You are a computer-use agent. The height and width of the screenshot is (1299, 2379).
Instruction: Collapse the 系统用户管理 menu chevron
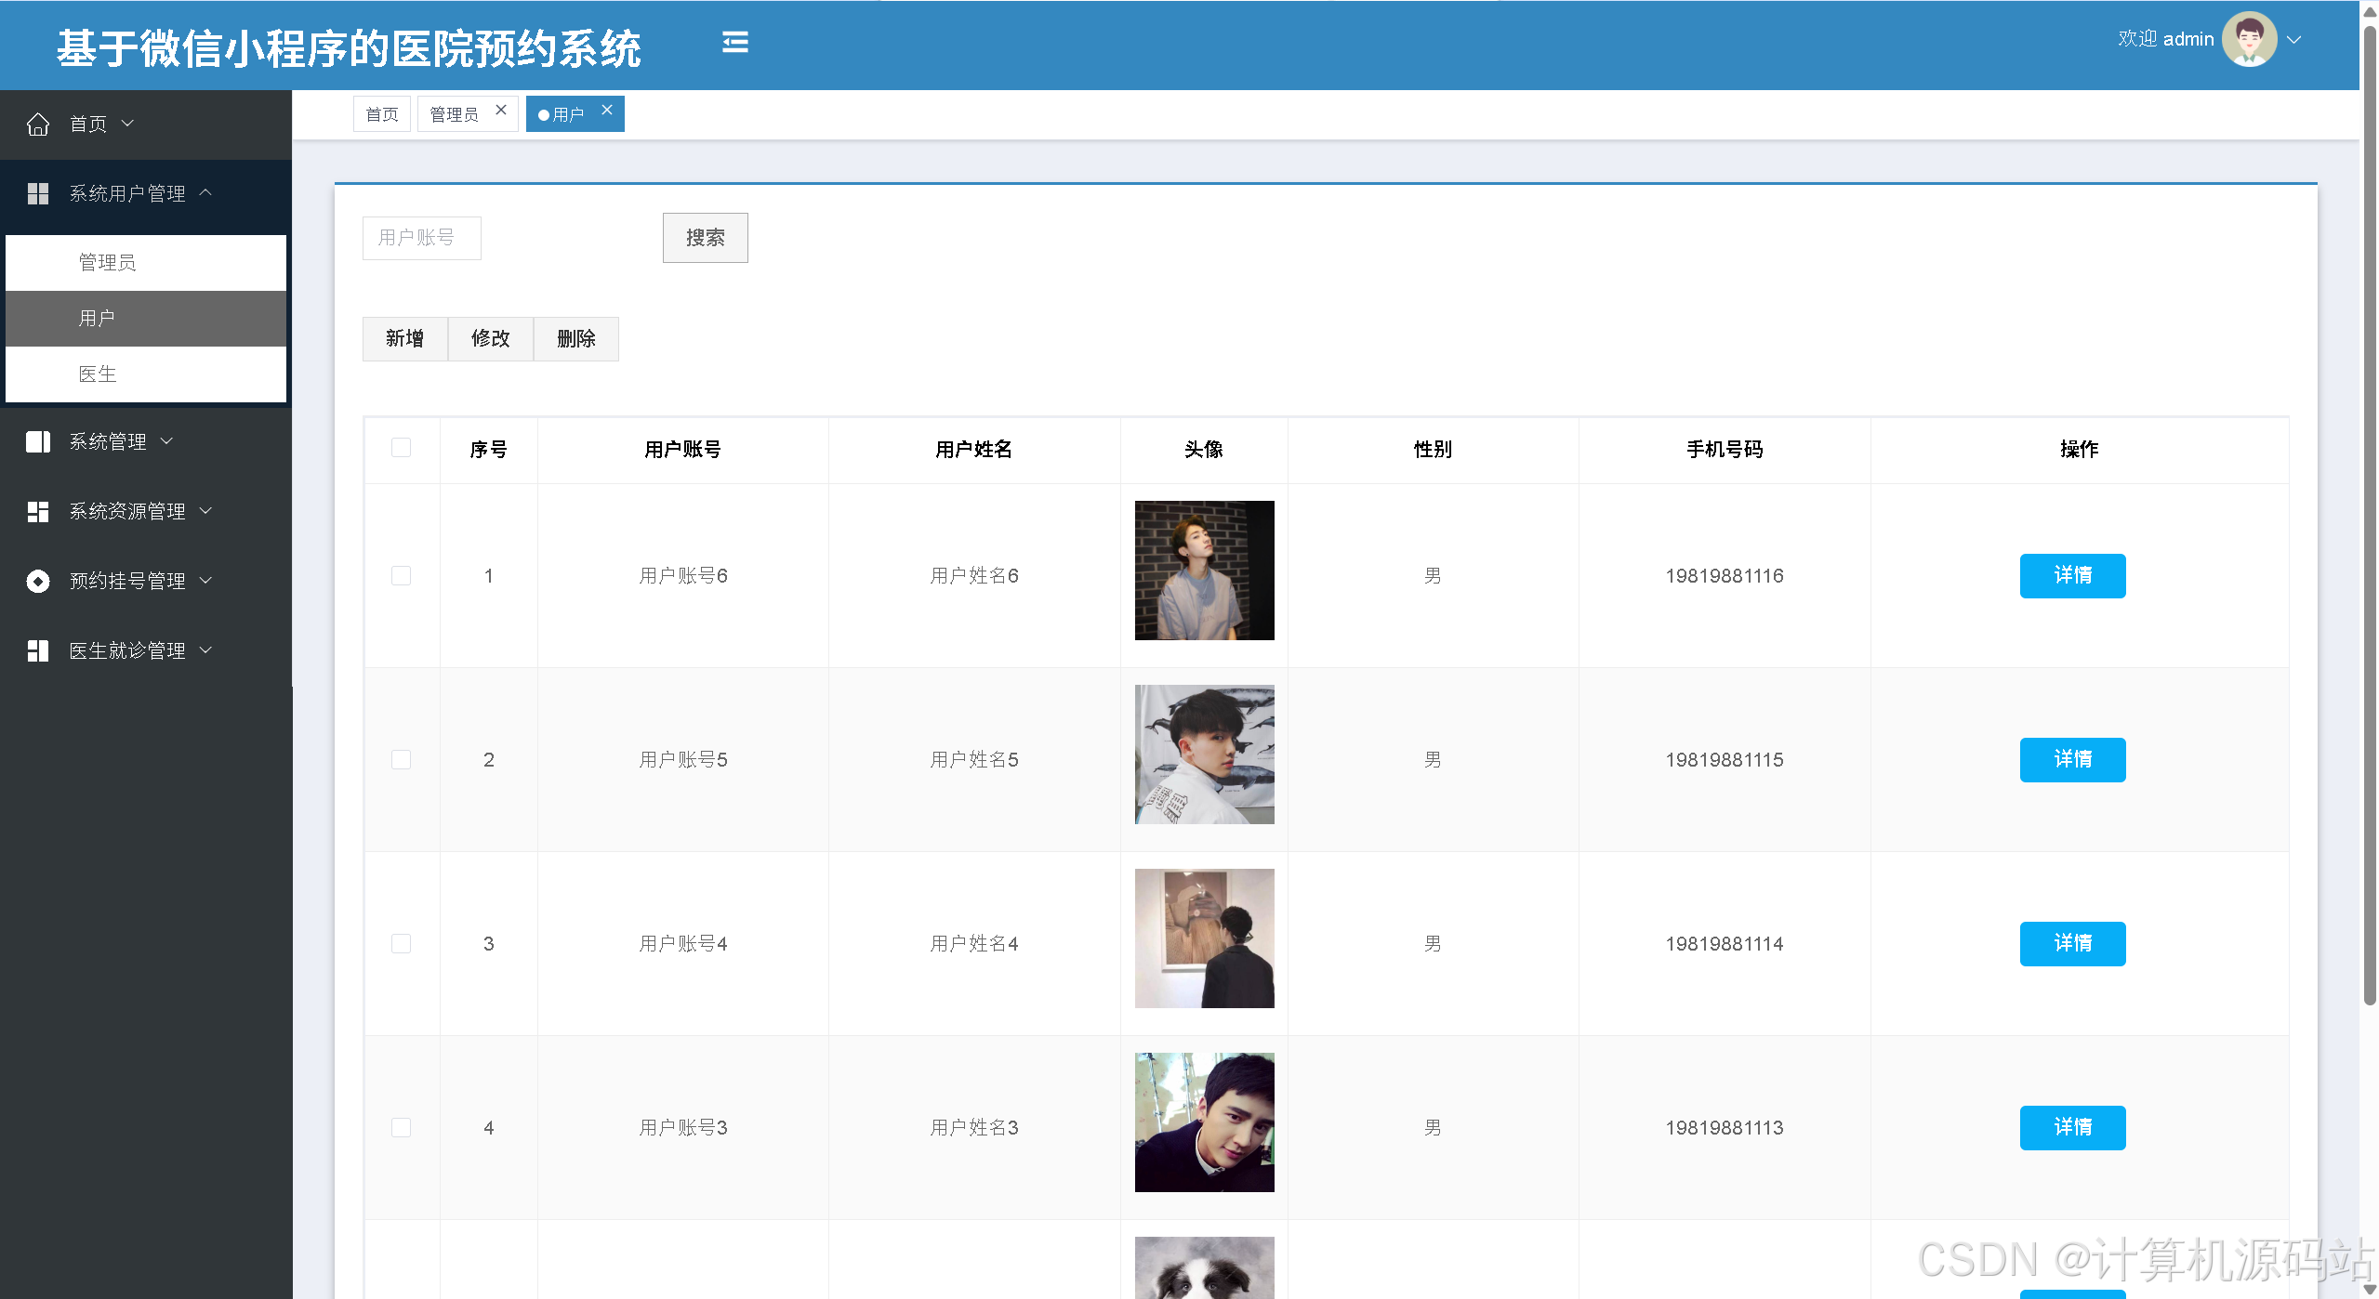(206, 192)
